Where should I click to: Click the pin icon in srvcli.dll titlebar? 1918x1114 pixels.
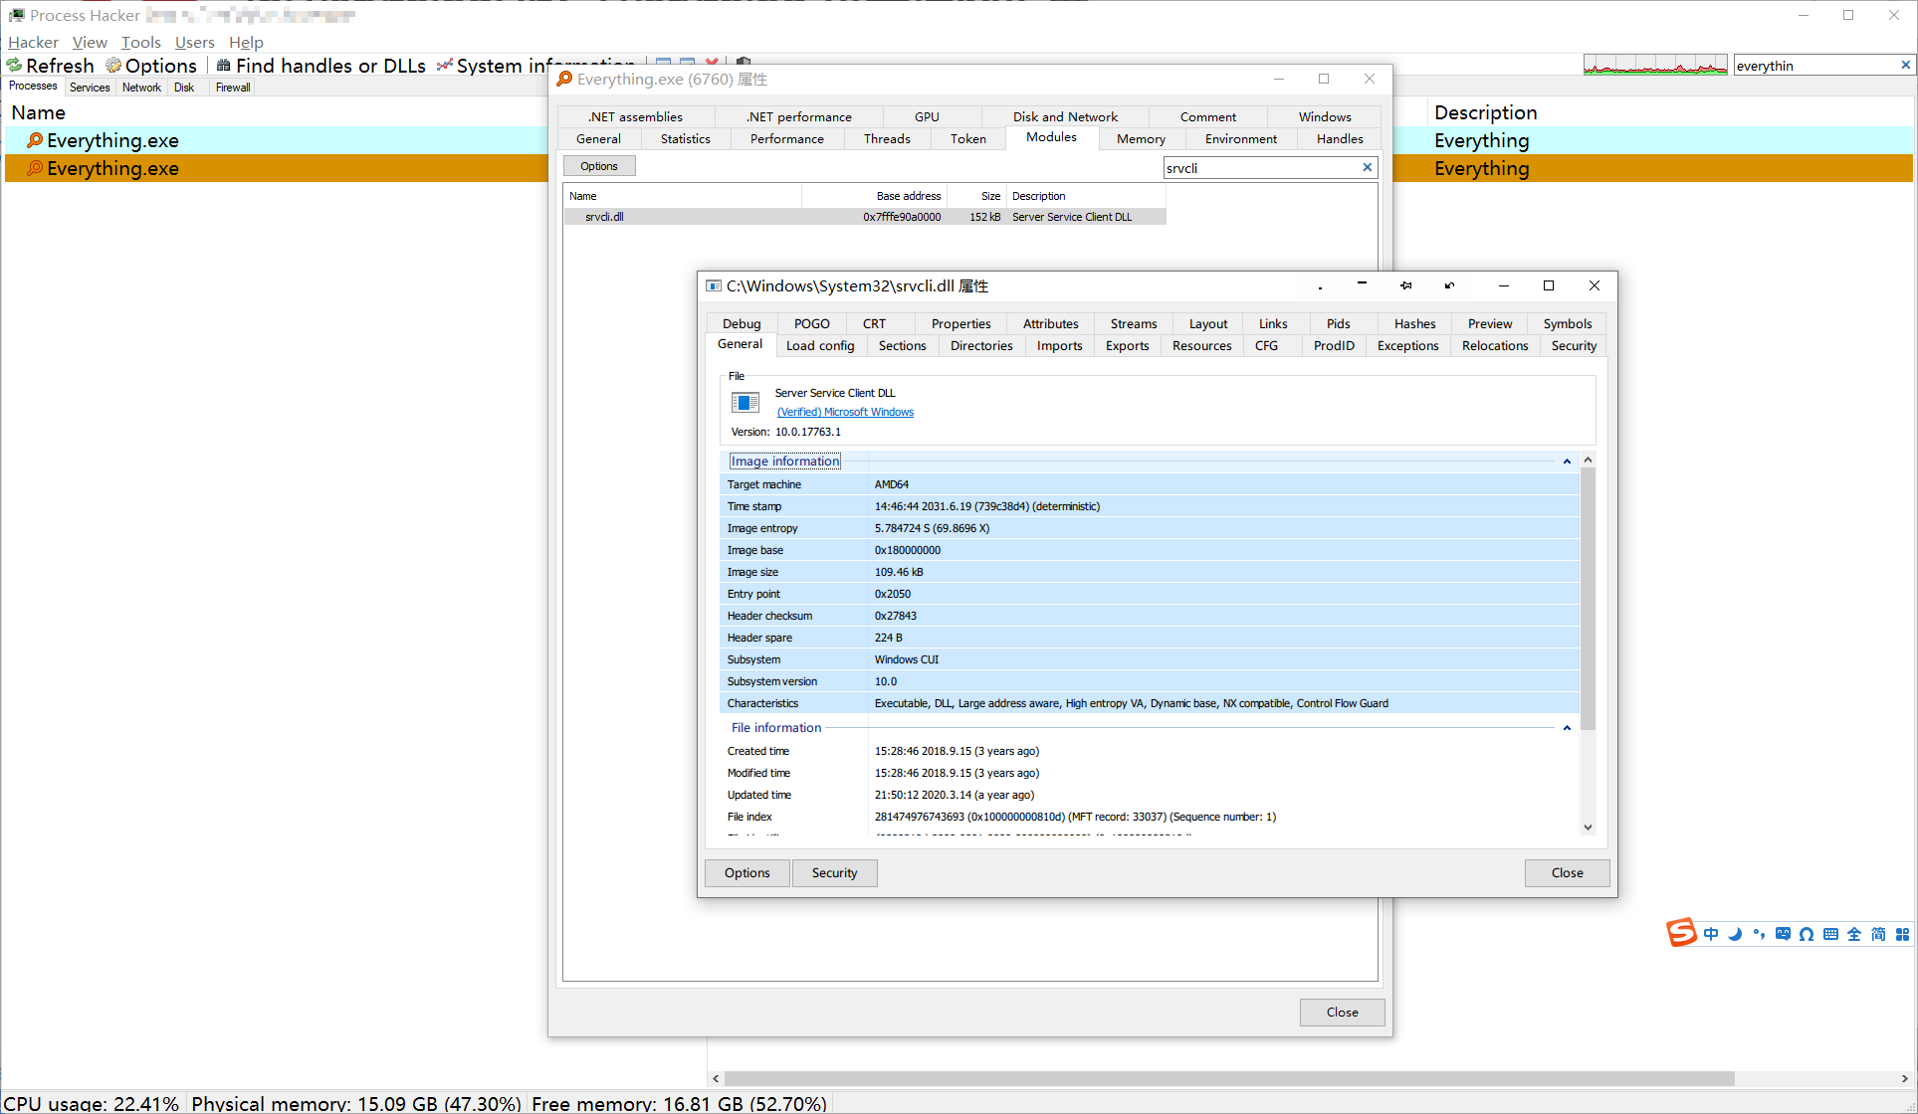pos(1405,285)
